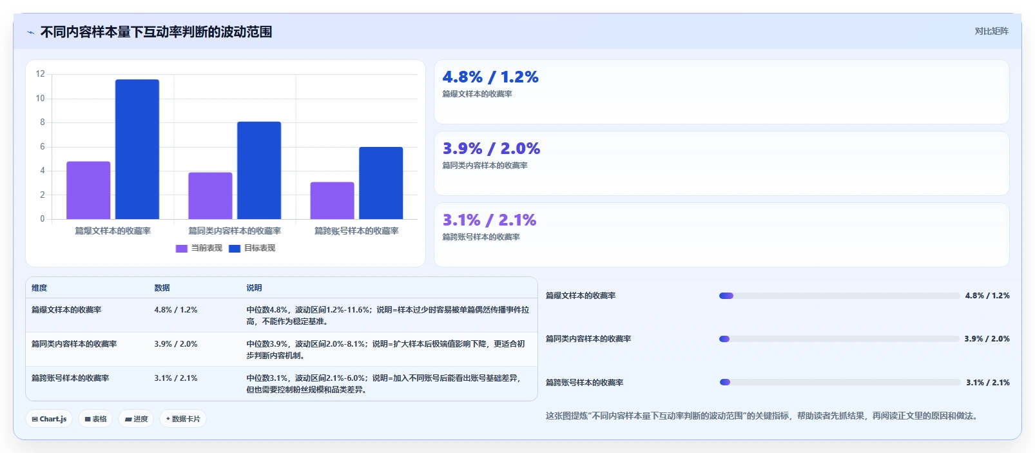Click the 数据卡片 chip

click(183, 419)
